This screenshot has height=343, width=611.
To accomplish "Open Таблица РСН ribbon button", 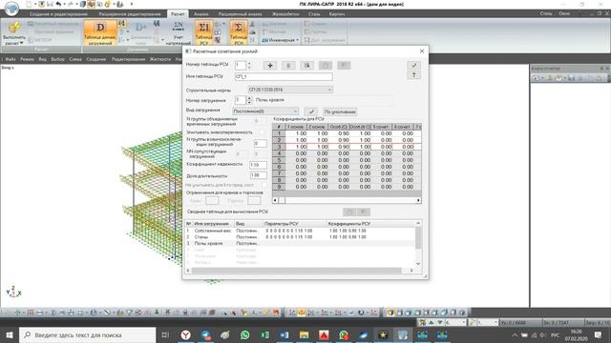I will [238, 33].
